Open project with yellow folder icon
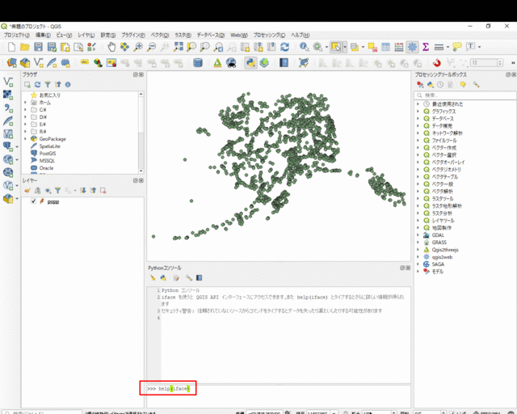517x414 pixels. pyautogui.click(x=25, y=47)
